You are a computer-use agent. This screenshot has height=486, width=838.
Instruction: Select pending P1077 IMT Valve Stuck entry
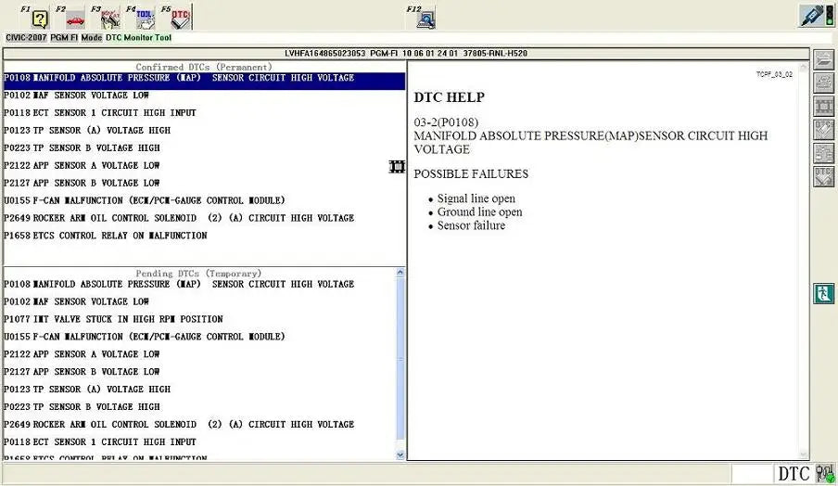tap(113, 319)
